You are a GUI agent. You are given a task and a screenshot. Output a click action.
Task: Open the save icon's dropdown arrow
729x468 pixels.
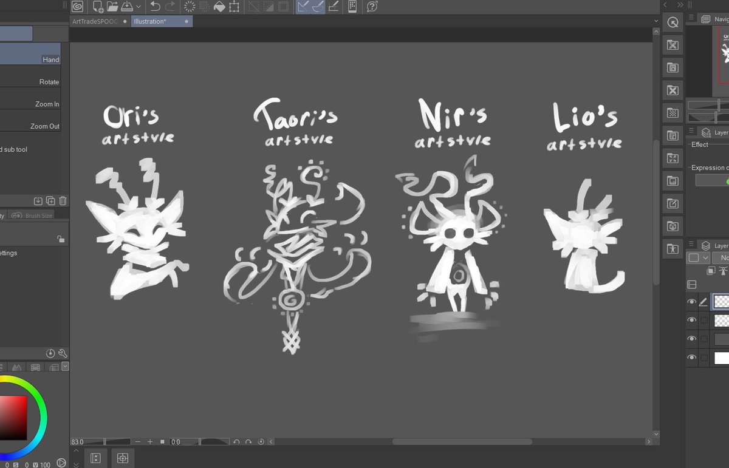pos(139,8)
